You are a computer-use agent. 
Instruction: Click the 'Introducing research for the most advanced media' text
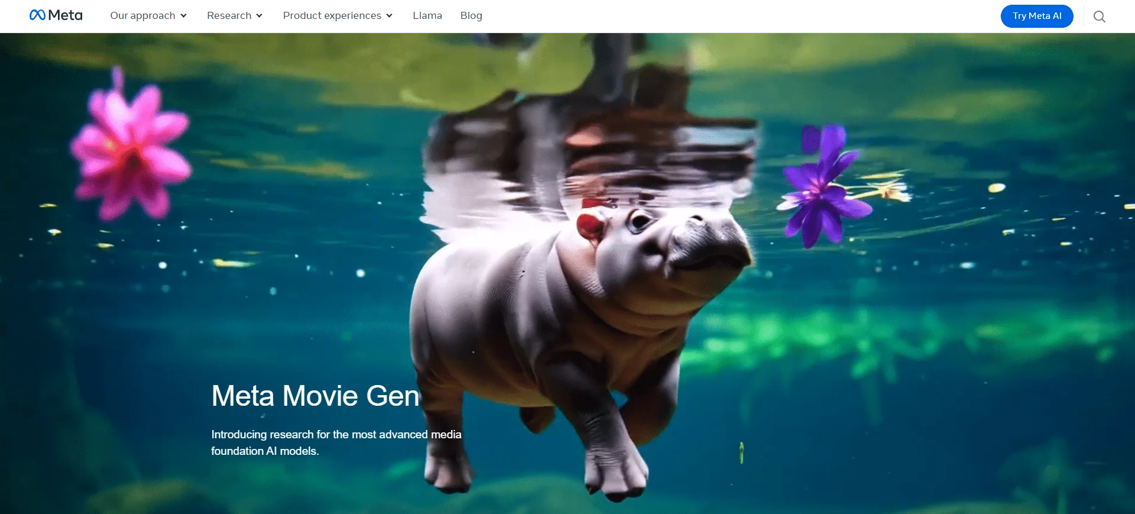336,434
